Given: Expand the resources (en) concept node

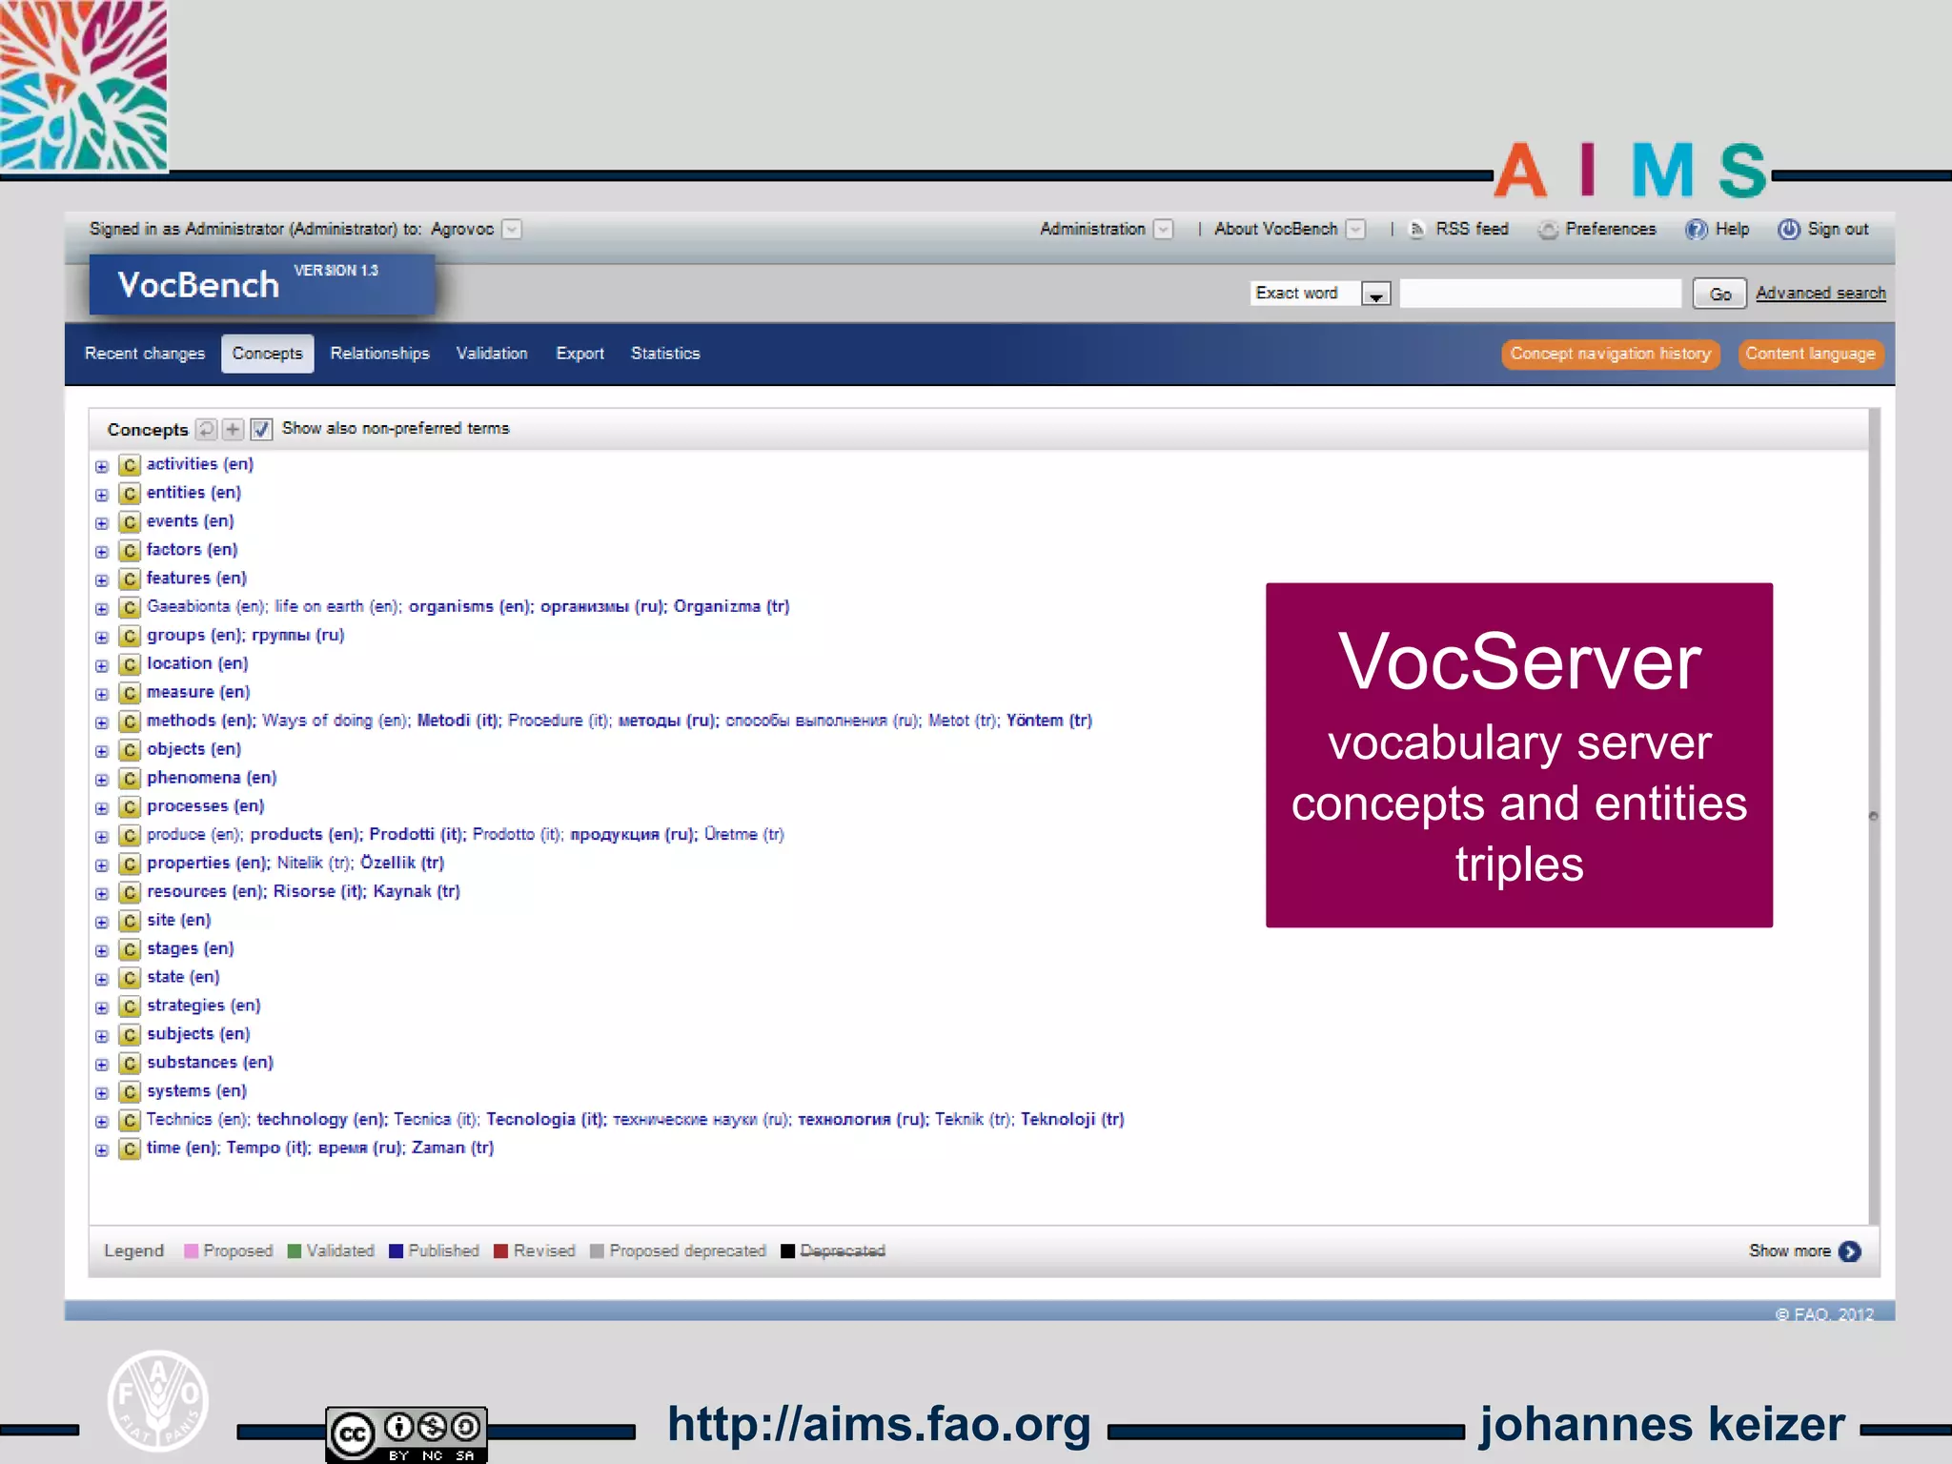Looking at the screenshot, I should pos(102,894).
